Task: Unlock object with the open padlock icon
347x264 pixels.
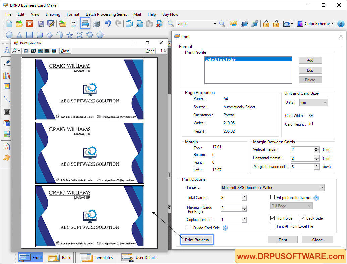Action: coord(276,24)
